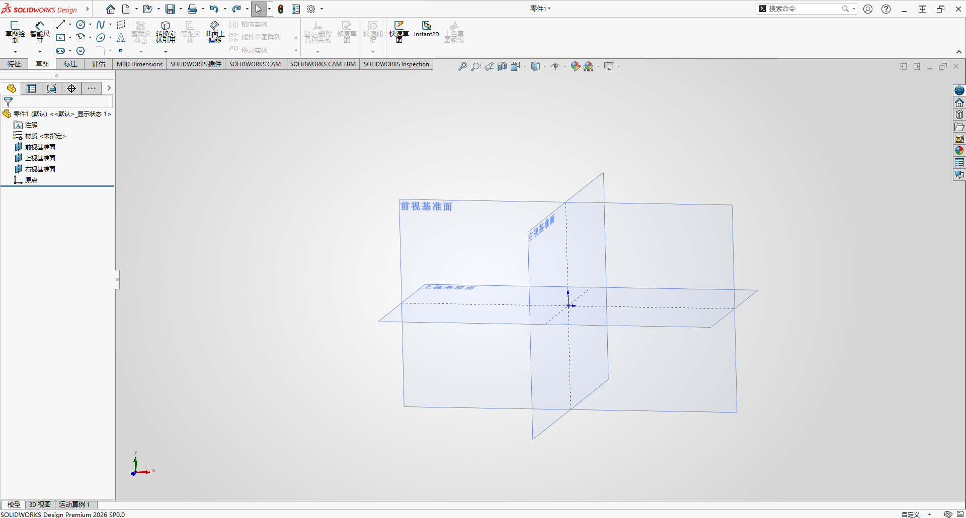Image resolution: width=966 pixels, height=518 pixels.
Task: Create a new document with the New icon
Action: (126, 9)
